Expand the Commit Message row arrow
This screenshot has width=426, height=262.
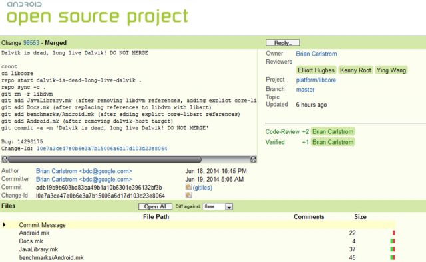coord(4,225)
